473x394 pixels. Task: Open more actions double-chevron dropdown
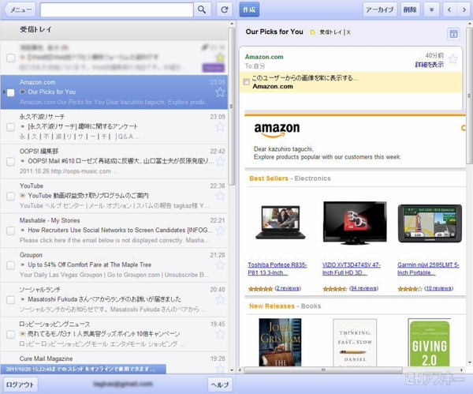tap(432, 9)
